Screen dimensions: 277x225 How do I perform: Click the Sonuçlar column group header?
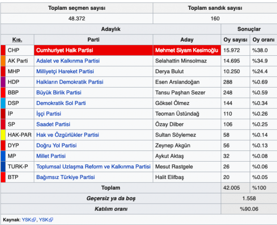(249, 29)
